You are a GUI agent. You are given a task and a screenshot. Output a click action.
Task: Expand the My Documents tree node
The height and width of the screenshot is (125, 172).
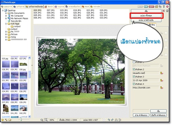[x=6, y=13]
